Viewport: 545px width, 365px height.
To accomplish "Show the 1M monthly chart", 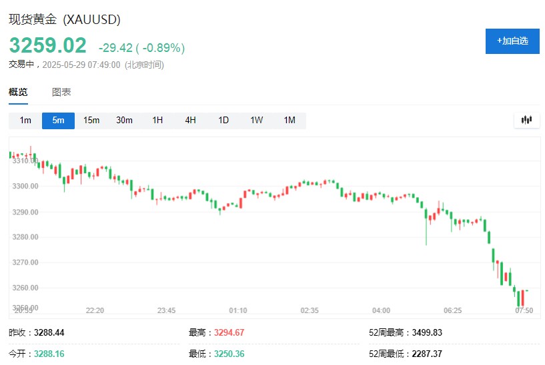I will point(290,121).
